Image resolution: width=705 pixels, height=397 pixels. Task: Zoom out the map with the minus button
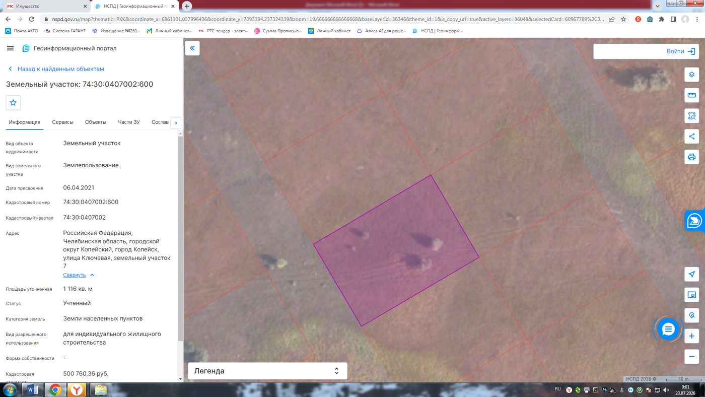tap(691, 357)
